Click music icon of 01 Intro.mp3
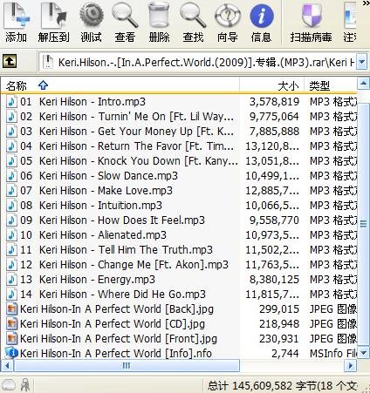 click(11, 102)
